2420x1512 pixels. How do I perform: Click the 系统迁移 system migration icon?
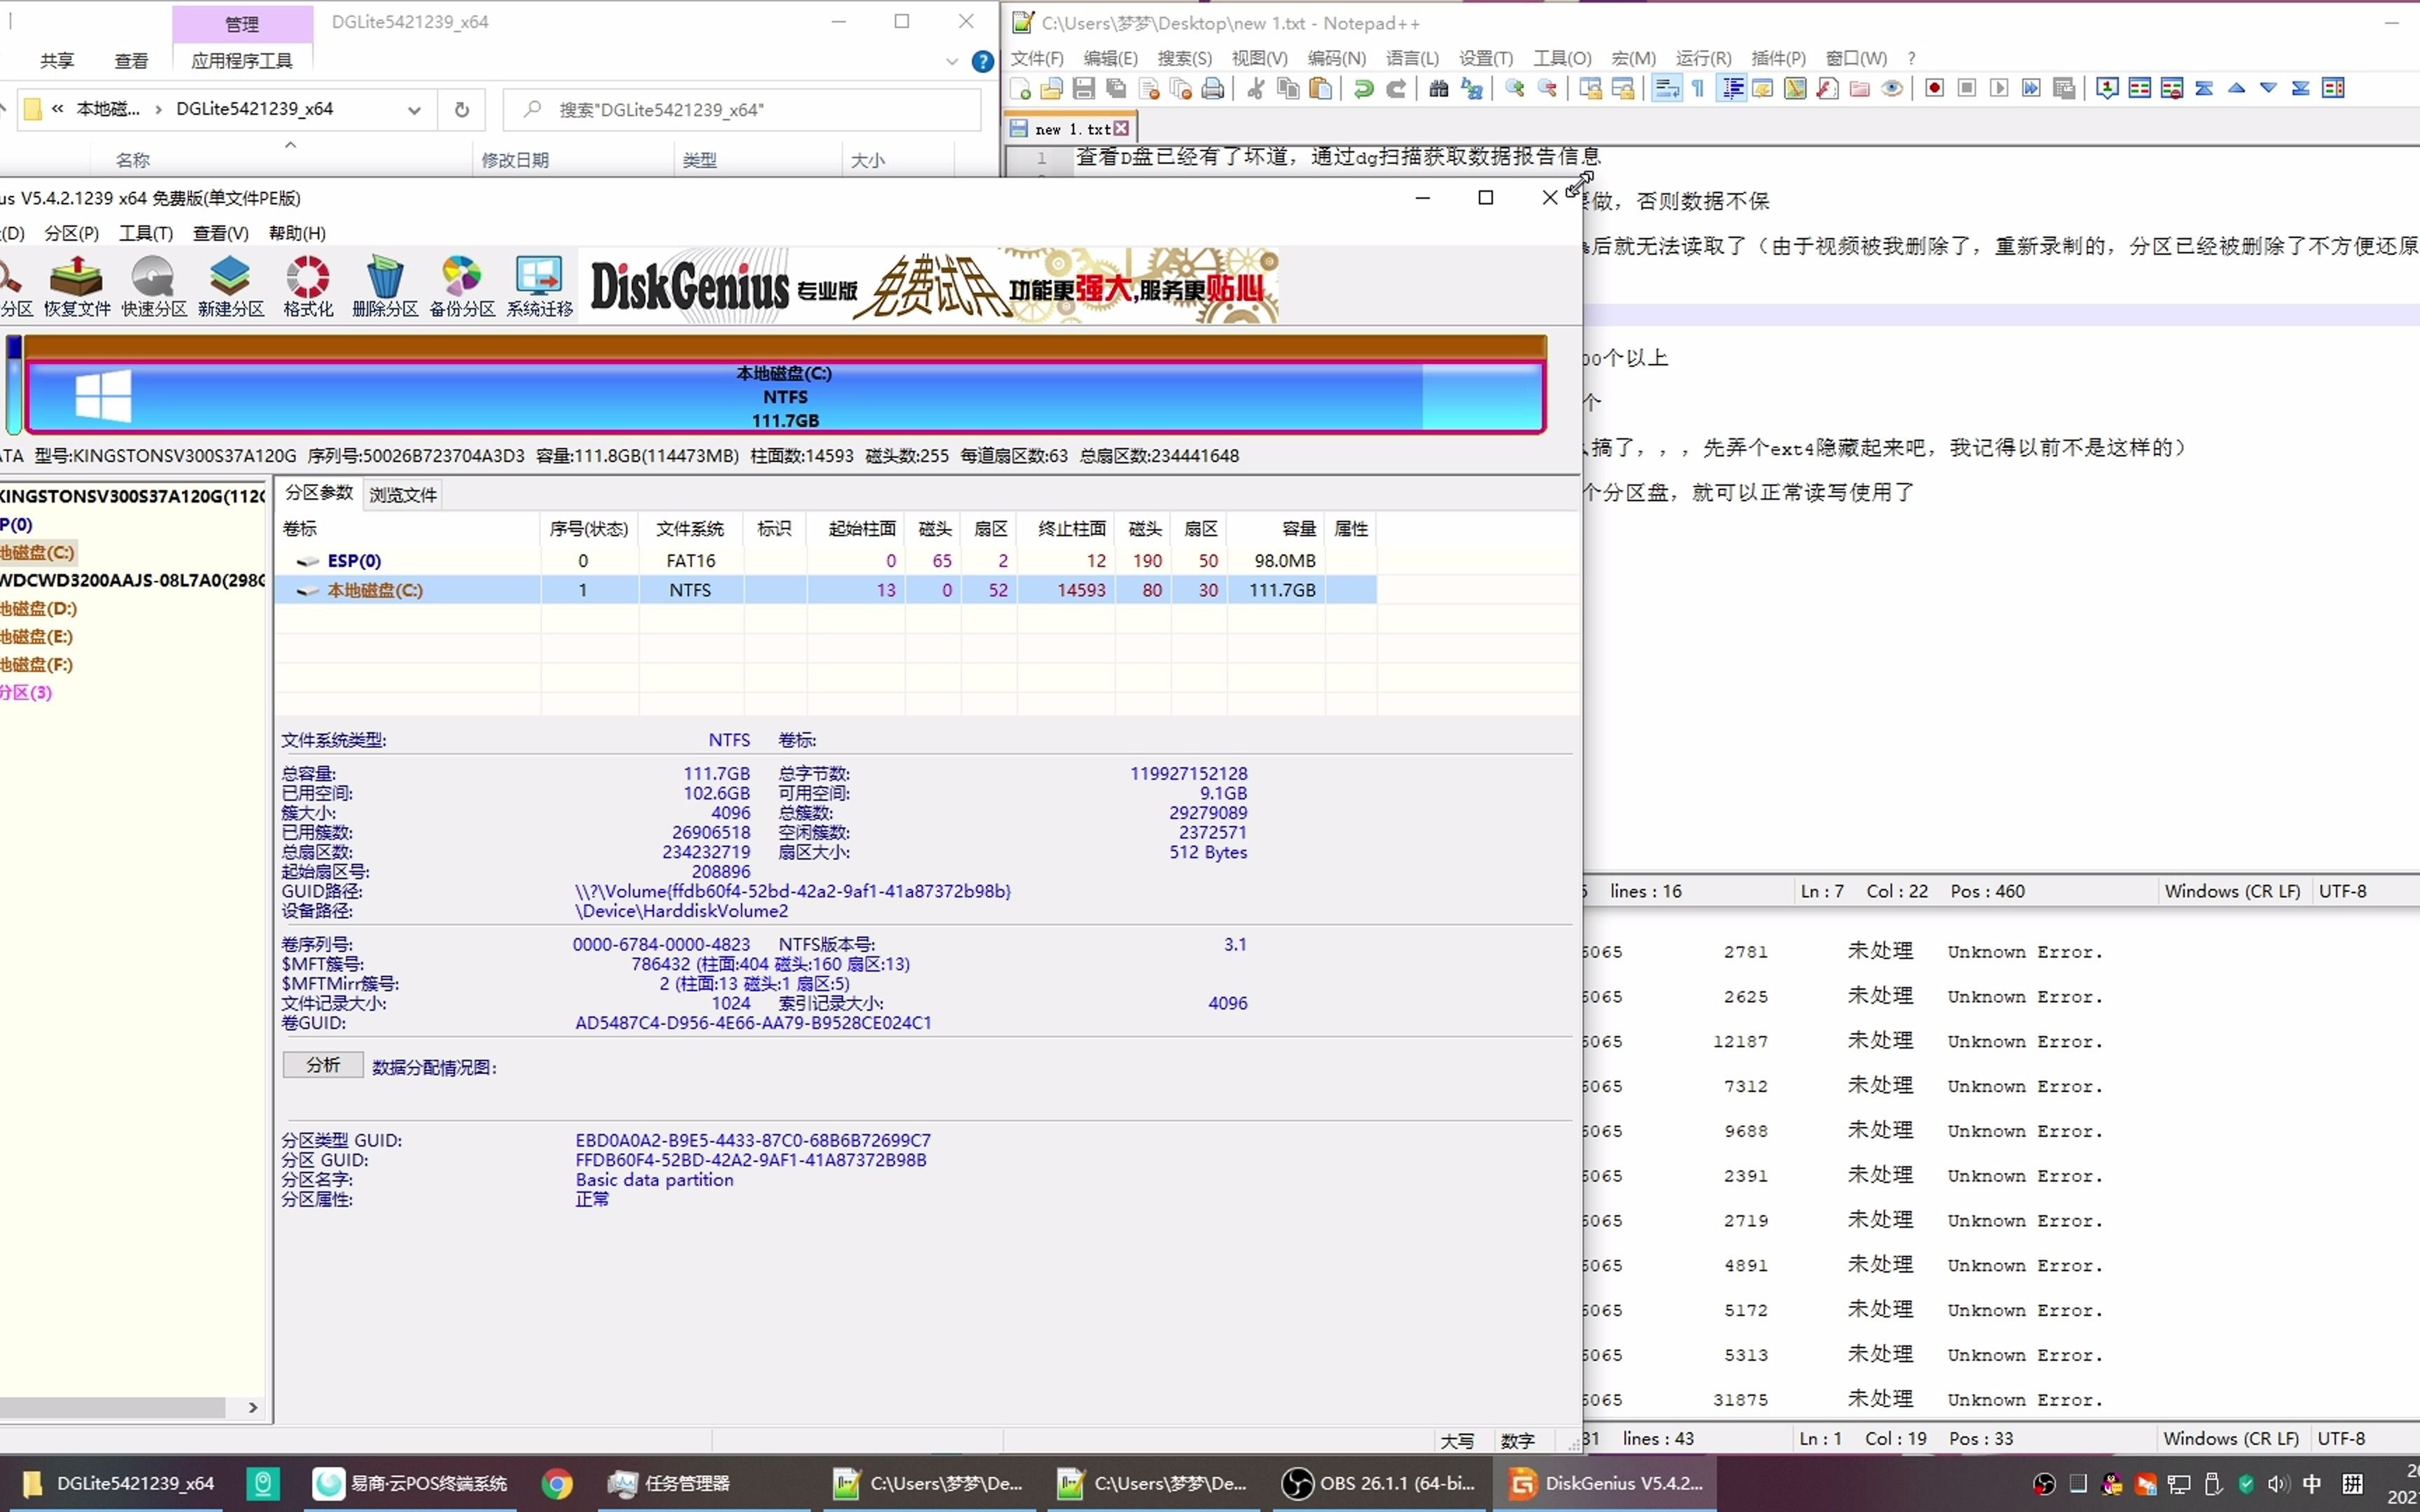539,286
